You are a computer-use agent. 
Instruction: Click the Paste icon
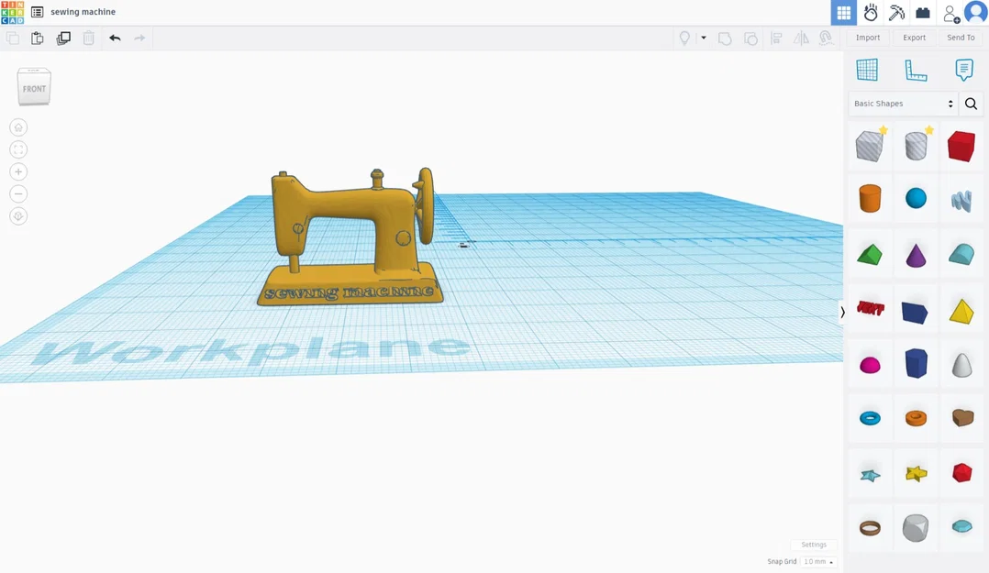[x=38, y=38]
